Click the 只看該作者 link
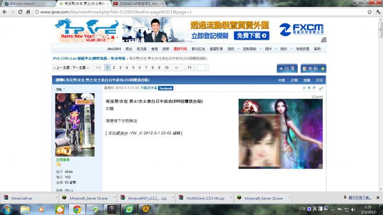The width and height of the screenshot is (383, 215). 148,88
